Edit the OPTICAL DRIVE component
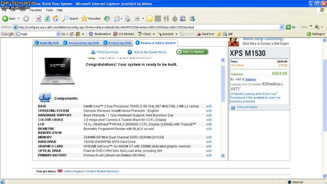The image size is (327, 184). point(209,151)
